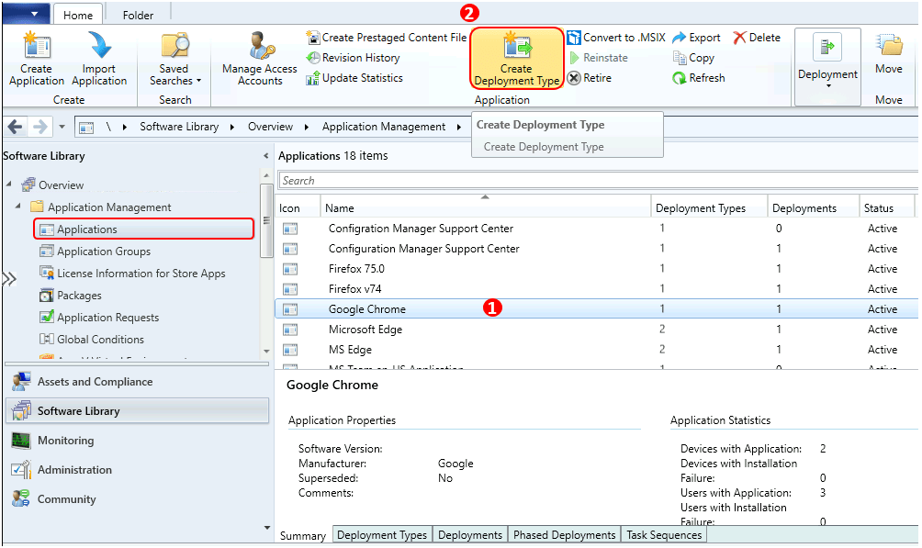Viewport: 922px width, 548px height.
Task: Toggle the collapsed navigation pane open
Action: click(x=11, y=281)
